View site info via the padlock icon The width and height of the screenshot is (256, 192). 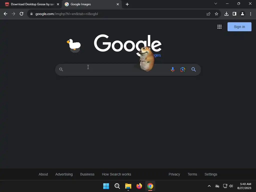pyautogui.click(x=31, y=14)
